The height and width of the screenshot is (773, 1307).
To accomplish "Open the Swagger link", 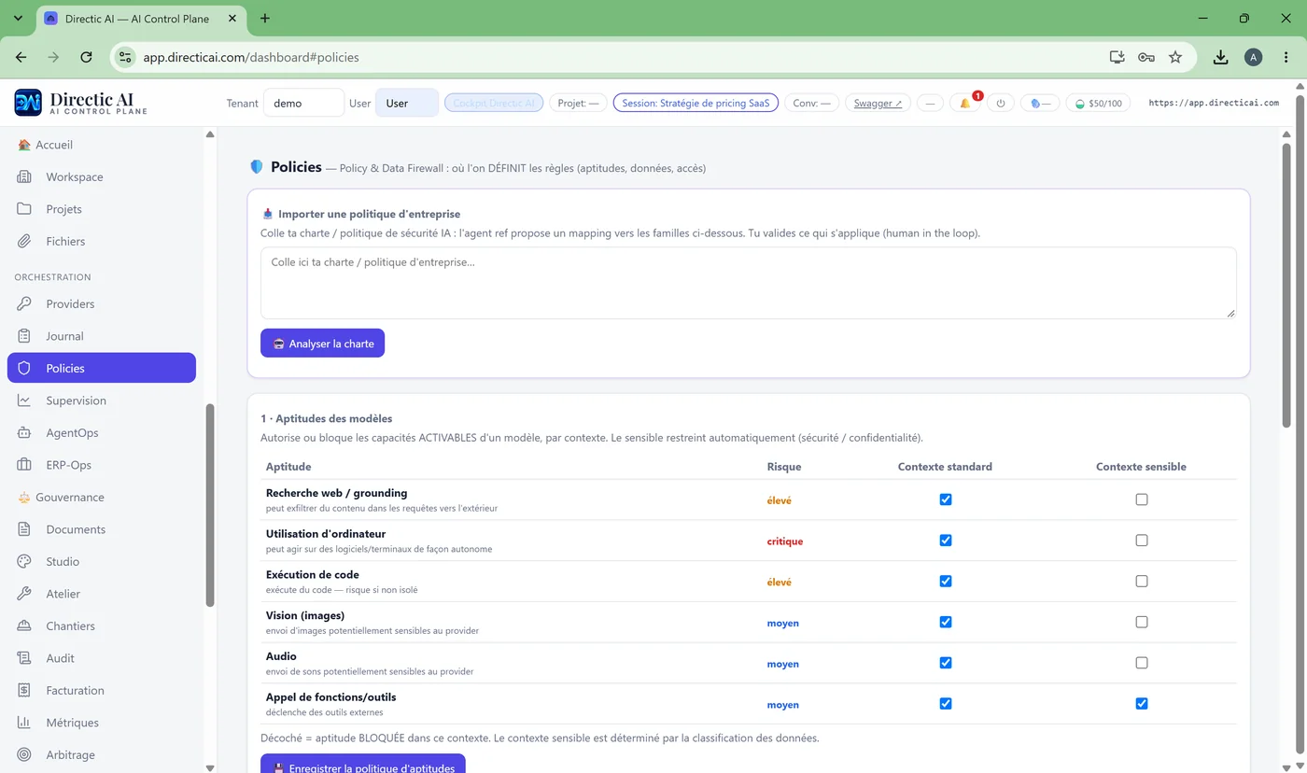I will coord(878,103).
